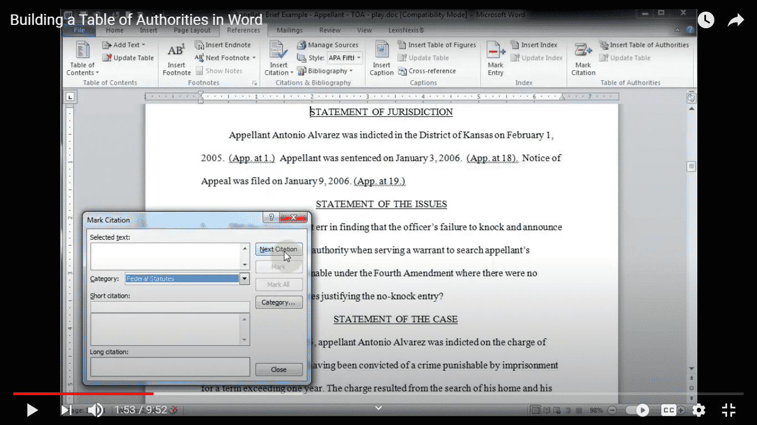Click the STATEMENT OF THE CASE heading
Screen dimensions: 757x425
pos(396,319)
